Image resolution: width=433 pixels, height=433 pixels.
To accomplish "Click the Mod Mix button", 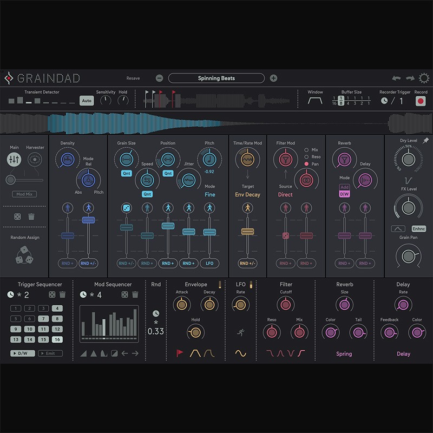I will point(24,194).
